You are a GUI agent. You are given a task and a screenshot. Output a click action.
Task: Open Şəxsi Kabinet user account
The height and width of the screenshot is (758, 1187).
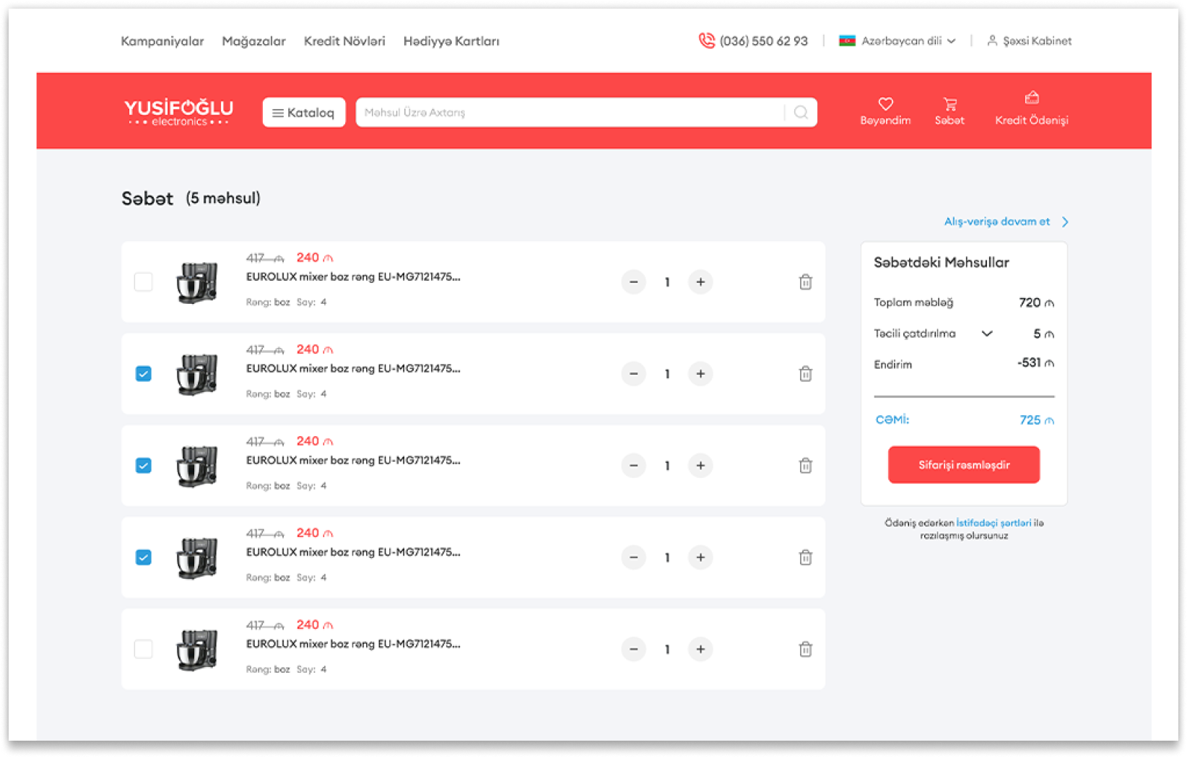1030,41
